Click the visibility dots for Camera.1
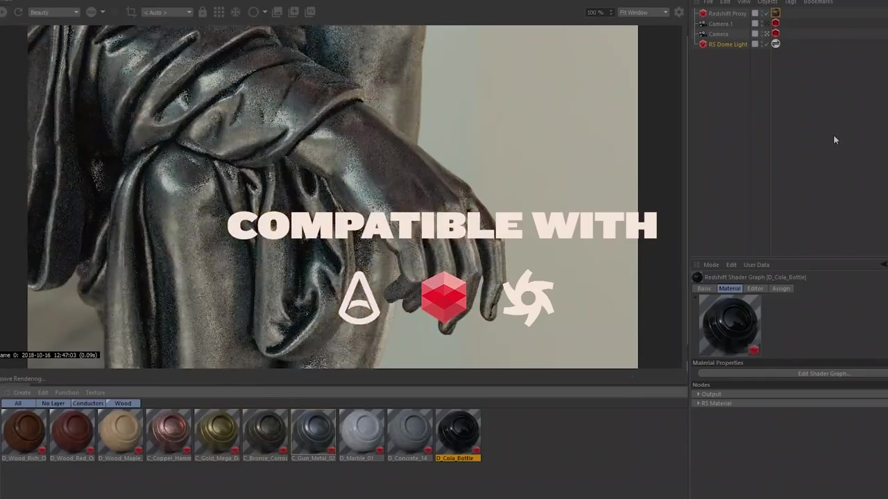Screen dimensions: 888x499 click(x=762, y=23)
